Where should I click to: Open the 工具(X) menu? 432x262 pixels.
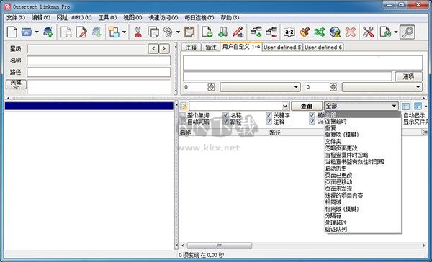click(108, 17)
